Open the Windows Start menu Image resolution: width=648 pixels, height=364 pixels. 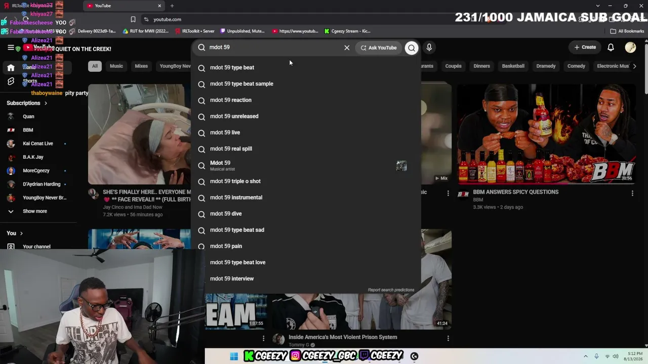[234, 356]
